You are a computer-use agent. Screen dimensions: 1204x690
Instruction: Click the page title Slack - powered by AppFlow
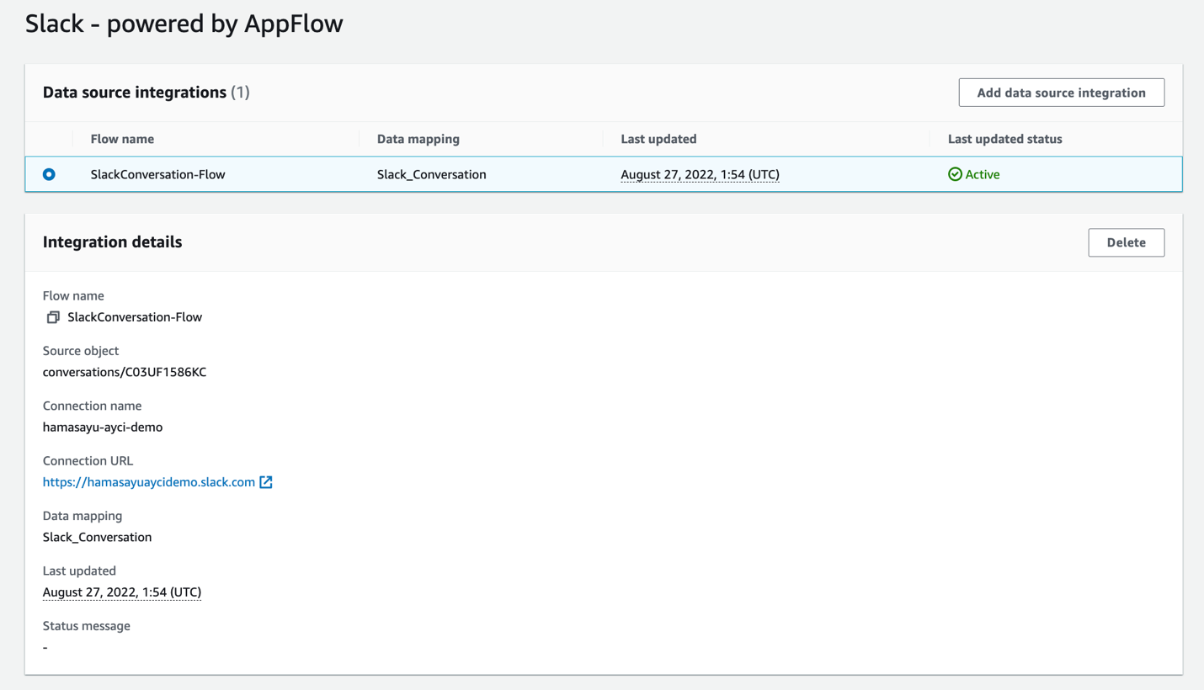pos(184,24)
